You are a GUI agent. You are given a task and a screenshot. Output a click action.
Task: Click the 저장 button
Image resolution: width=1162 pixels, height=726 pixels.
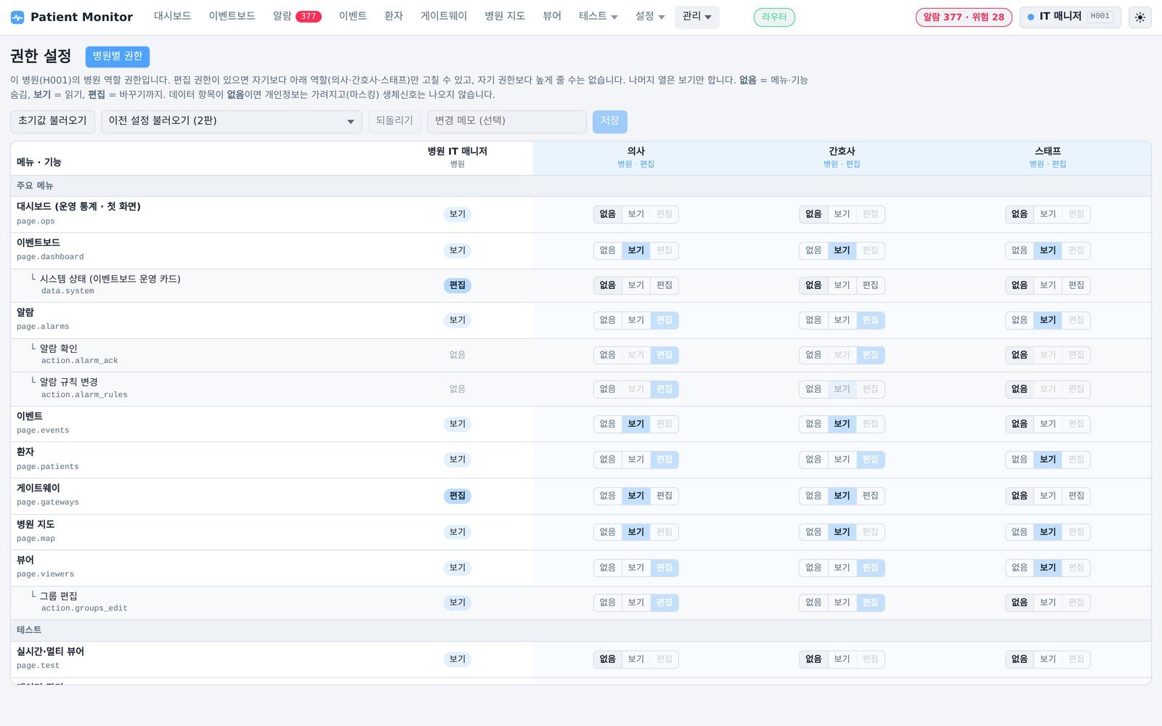(609, 121)
